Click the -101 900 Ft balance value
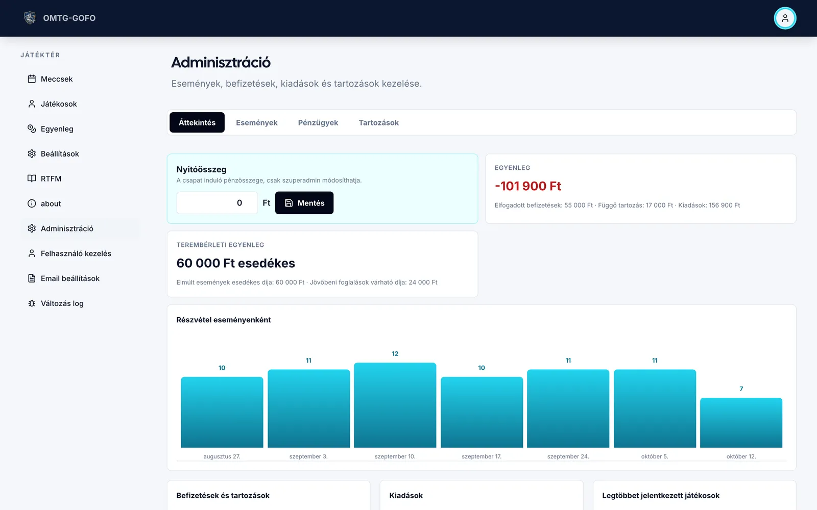 pos(528,186)
